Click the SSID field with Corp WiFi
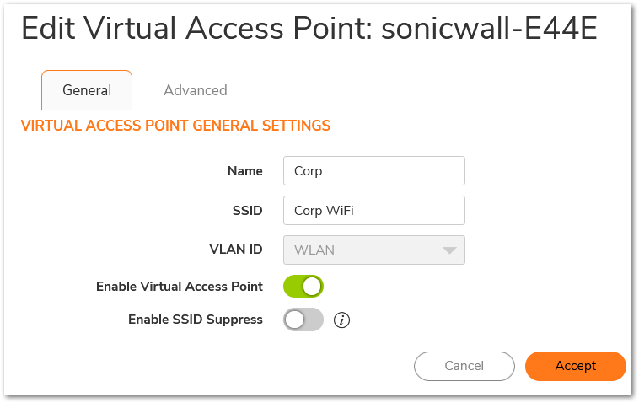 [374, 210]
